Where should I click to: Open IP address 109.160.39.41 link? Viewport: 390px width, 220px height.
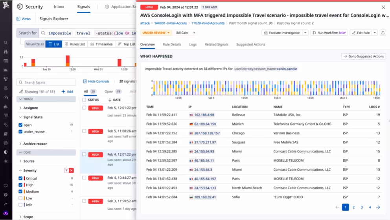205,197
